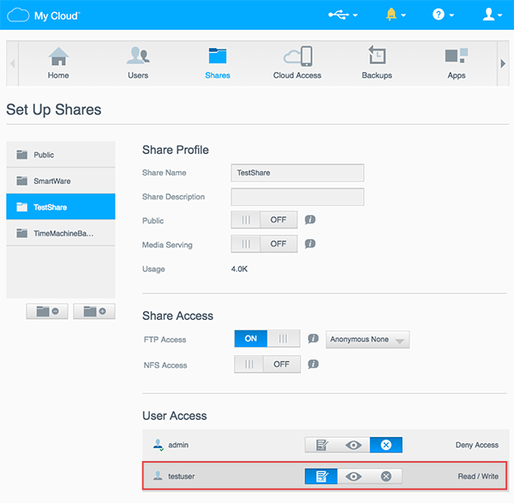Viewport: 514px width, 503px height.
Task: Open the help question mark menu
Action: [x=443, y=15]
